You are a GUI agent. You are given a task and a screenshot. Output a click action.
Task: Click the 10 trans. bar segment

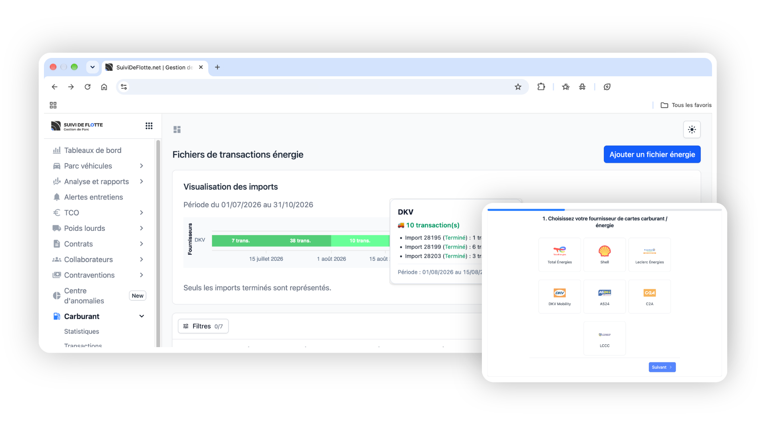click(x=360, y=240)
